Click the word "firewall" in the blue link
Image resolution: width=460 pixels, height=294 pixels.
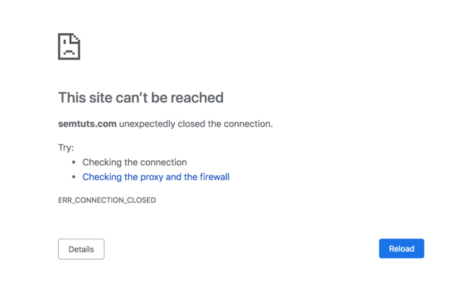coord(214,177)
